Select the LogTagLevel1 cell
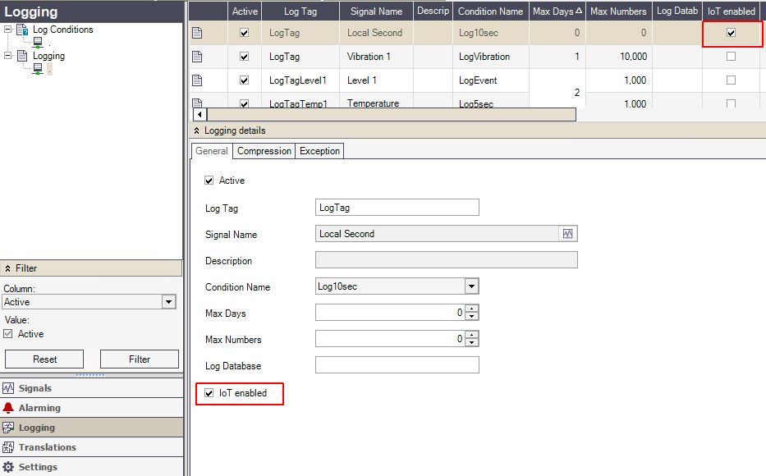This screenshot has width=766, height=476. [300, 80]
